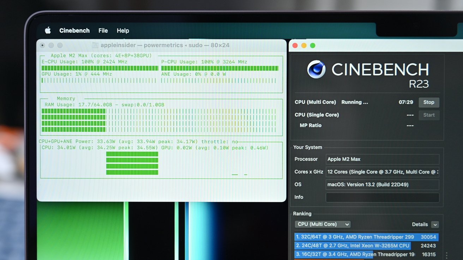Open the CPU (Multi Core) ranking dropdown
The width and height of the screenshot is (463, 260).
323,224
